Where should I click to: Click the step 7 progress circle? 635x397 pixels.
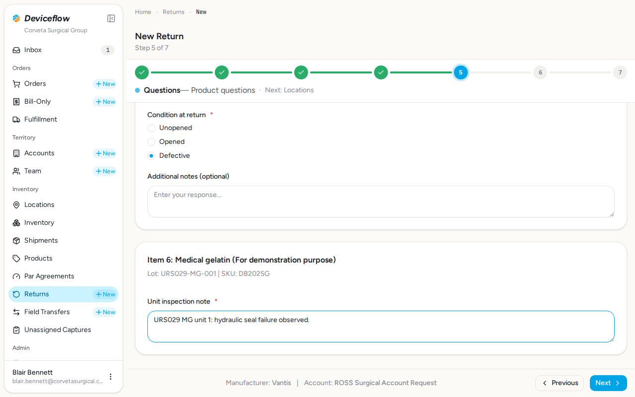click(620, 72)
